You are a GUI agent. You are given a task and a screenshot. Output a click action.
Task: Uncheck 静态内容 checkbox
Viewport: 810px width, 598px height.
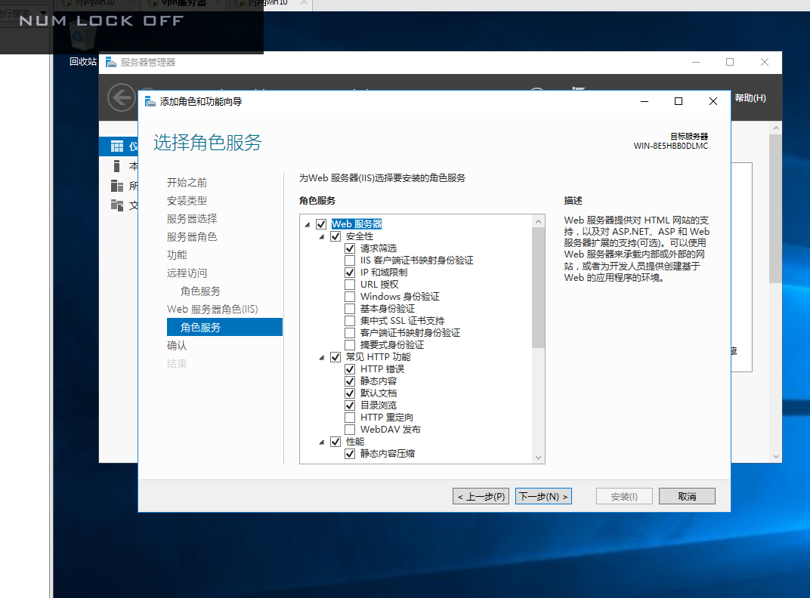[x=350, y=381]
